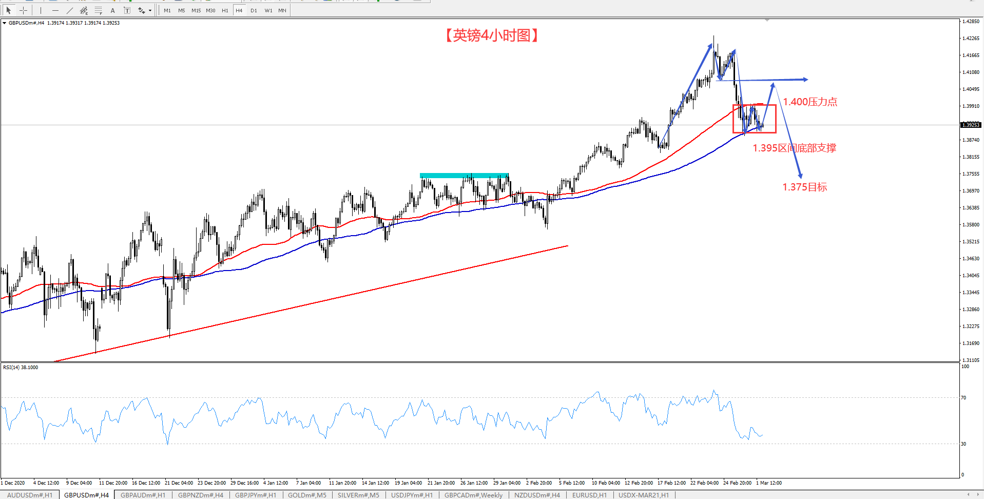
Task: Switch chart to M30 timeframe
Action: click(210, 10)
